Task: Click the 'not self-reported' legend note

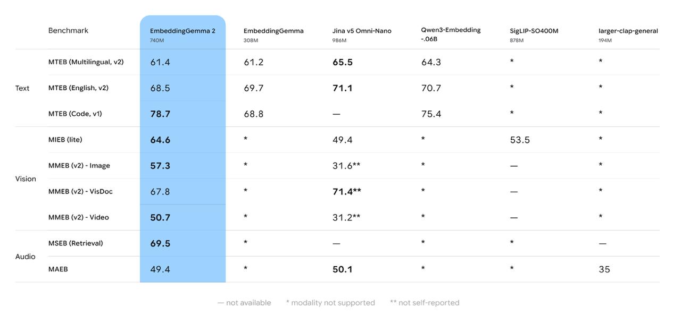Action: pos(425,303)
